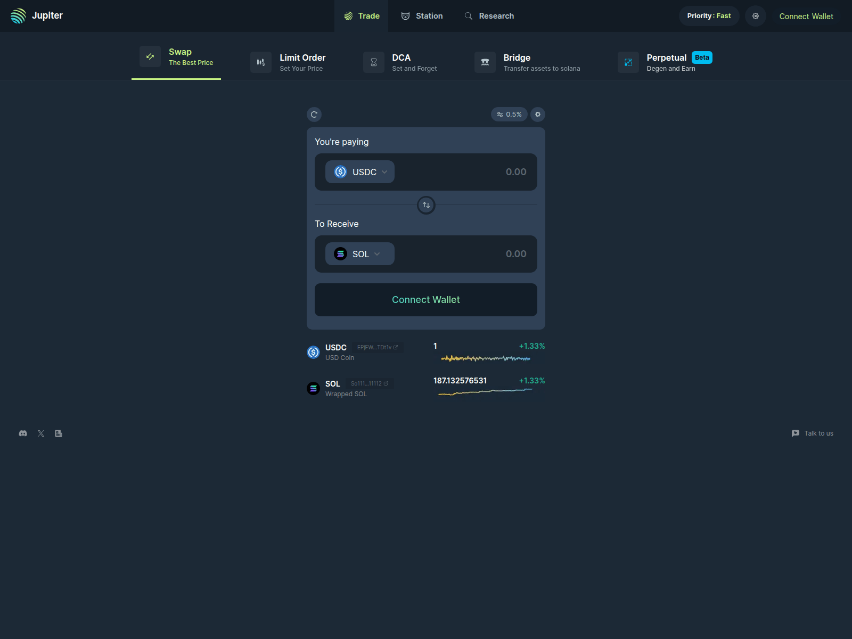Click the large Connect Wallet button
This screenshot has width=852, height=639.
point(426,300)
